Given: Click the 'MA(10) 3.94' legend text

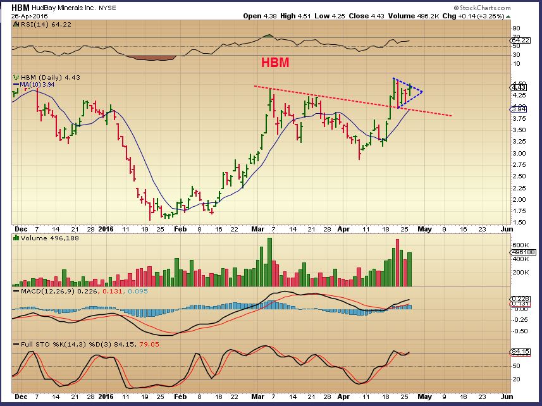Looking at the screenshot, I should (37, 84).
